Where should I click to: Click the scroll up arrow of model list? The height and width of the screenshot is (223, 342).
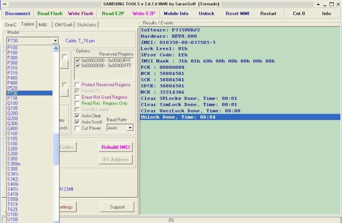click(56, 48)
